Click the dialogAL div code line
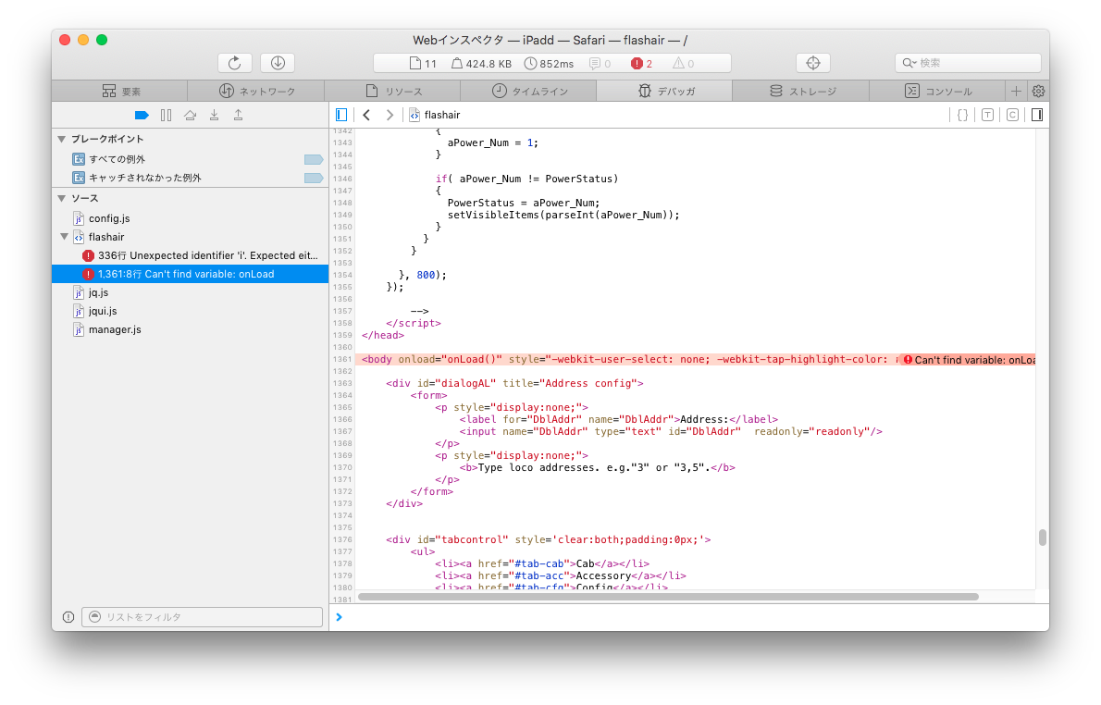 click(514, 383)
